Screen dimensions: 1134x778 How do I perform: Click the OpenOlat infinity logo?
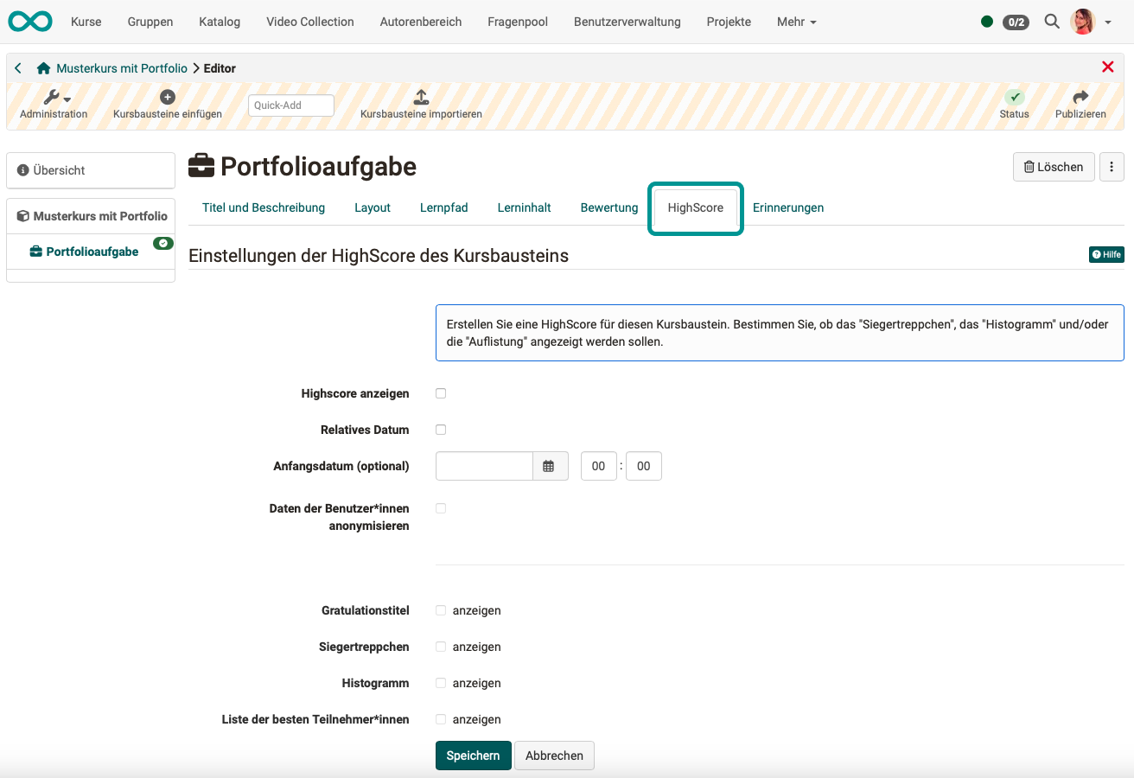pyautogui.click(x=29, y=21)
